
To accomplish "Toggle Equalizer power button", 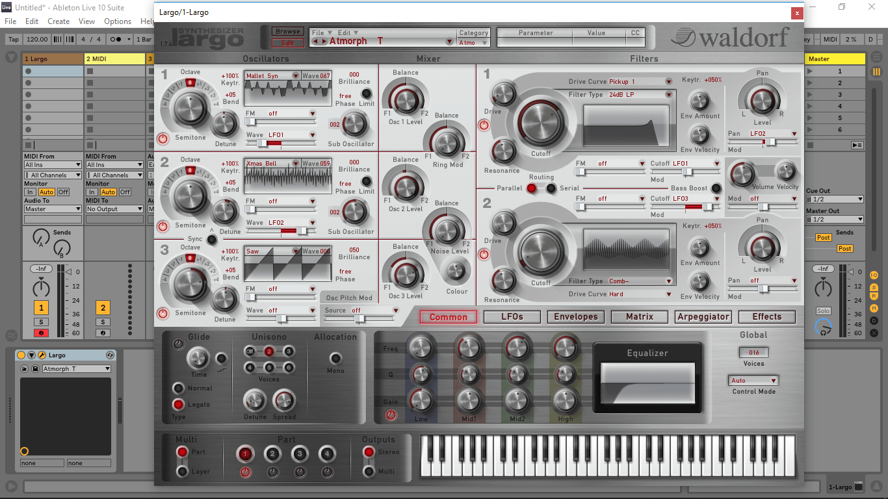I will pos(391,414).
